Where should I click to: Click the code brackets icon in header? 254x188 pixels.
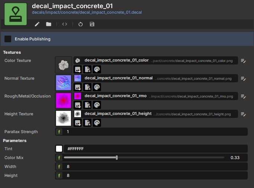click(x=65, y=24)
